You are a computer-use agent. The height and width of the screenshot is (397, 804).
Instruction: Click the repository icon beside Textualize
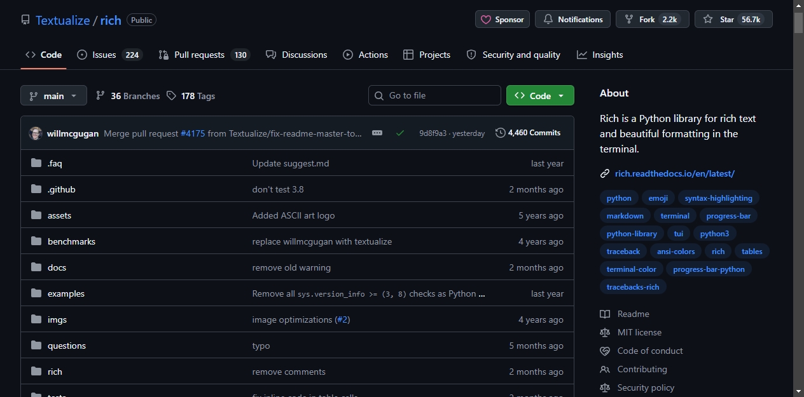[25, 20]
